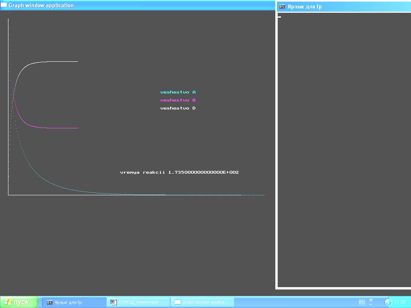Click the Graph window application title icon
The height and width of the screenshot is (308, 411).
point(4,5)
